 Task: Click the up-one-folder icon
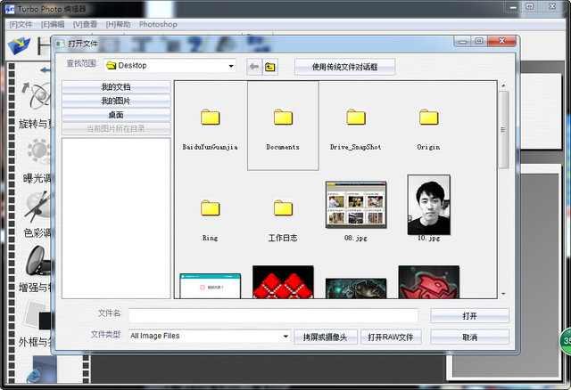270,67
